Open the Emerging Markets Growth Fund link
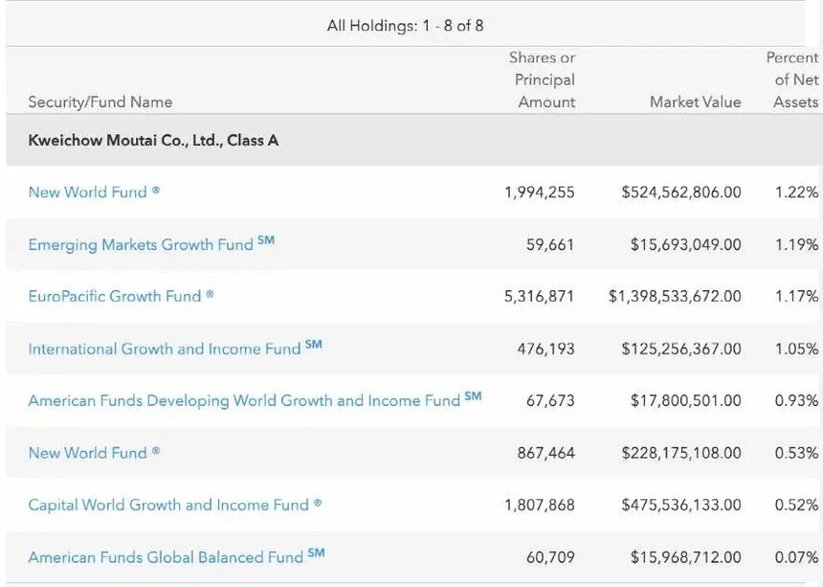This screenshot has height=587, width=823. [141, 245]
